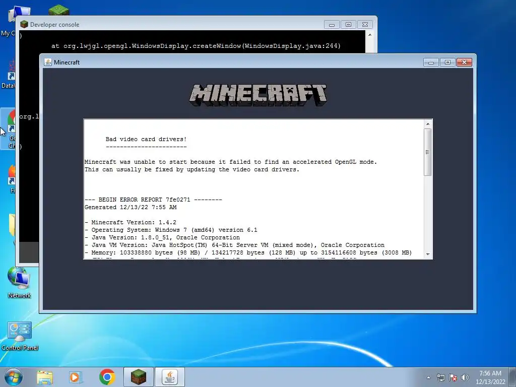The image size is (516, 387).
Task: Click the grass-block icon in the Developer console title bar
Action: (x=24, y=24)
